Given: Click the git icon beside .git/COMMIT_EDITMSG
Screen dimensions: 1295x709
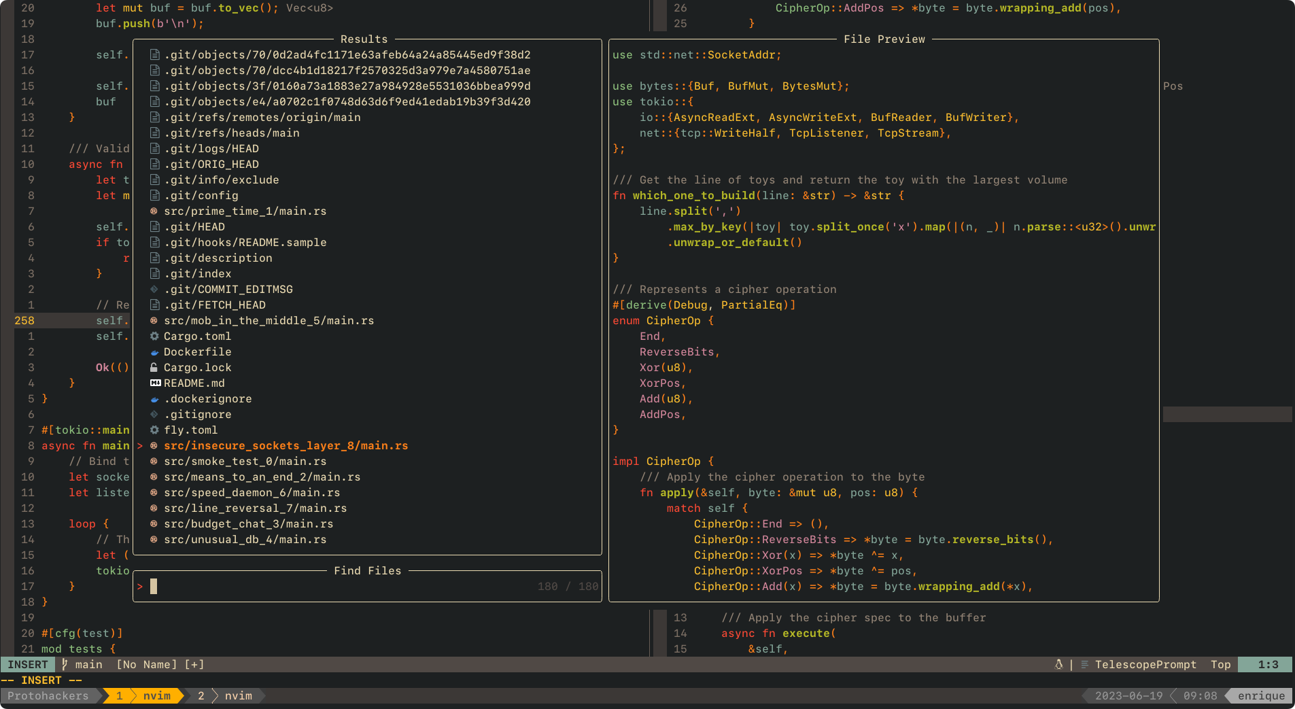Looking at the screenshot, I should (154, 289).
